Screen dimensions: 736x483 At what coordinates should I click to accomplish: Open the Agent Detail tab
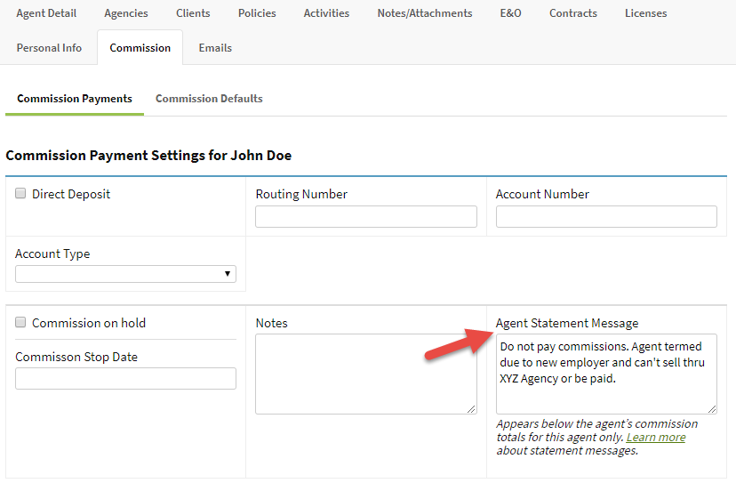click(46, 13)
